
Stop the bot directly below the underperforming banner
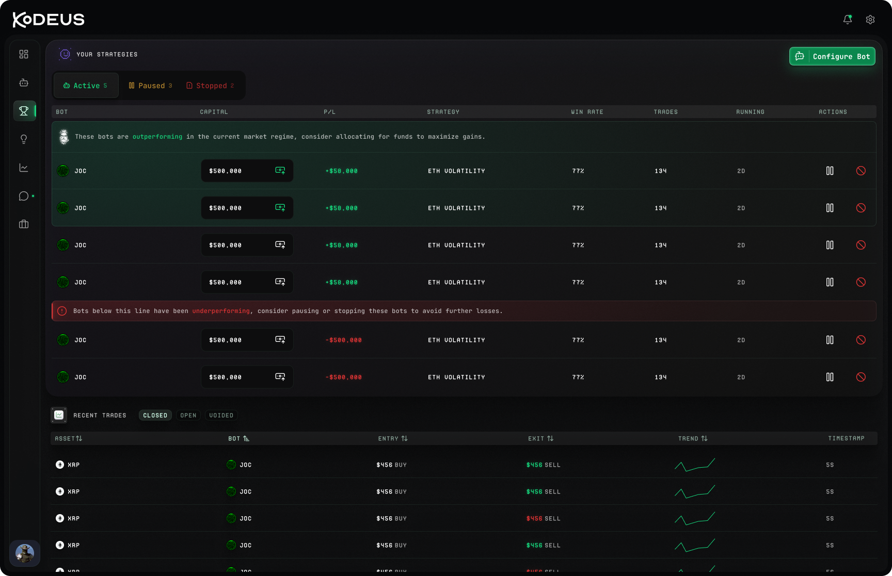pyautogui.click(x=861, y=340)
